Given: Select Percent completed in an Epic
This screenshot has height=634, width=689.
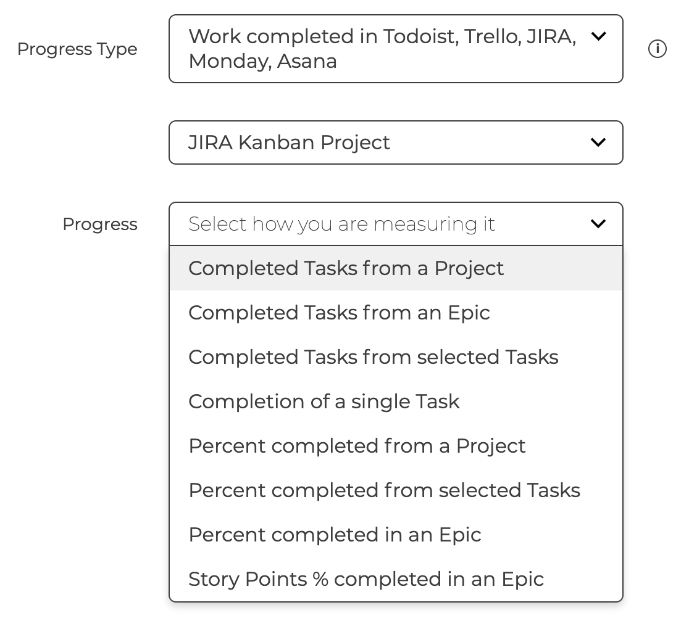Looking at the screenshot, I should point(335,534).
